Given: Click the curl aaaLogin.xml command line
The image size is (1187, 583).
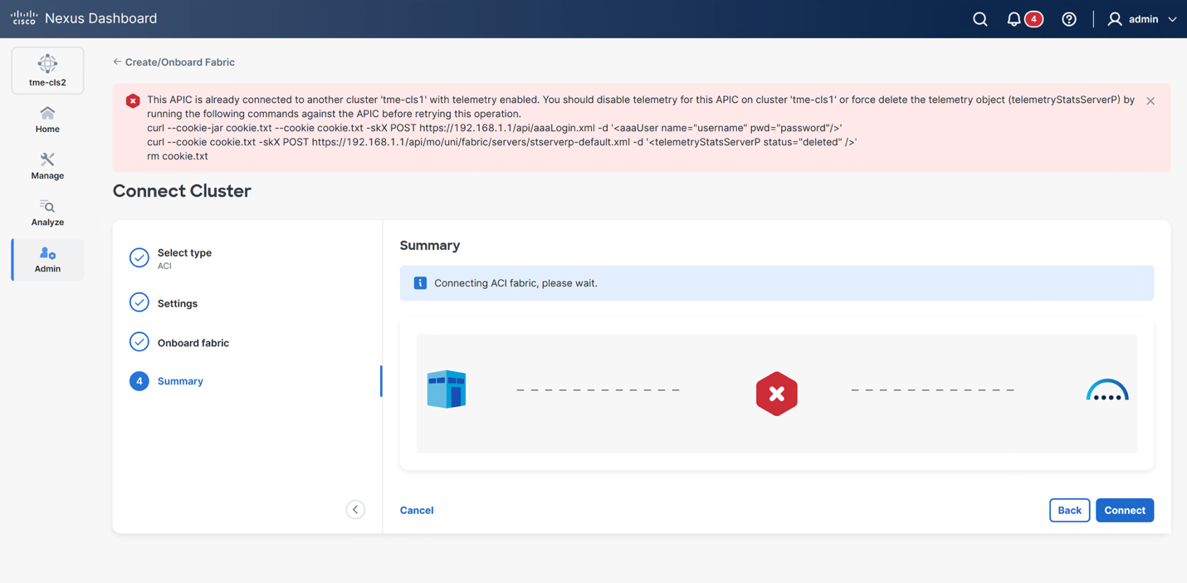Looking at the screenshot, I should tap(495, 128).
